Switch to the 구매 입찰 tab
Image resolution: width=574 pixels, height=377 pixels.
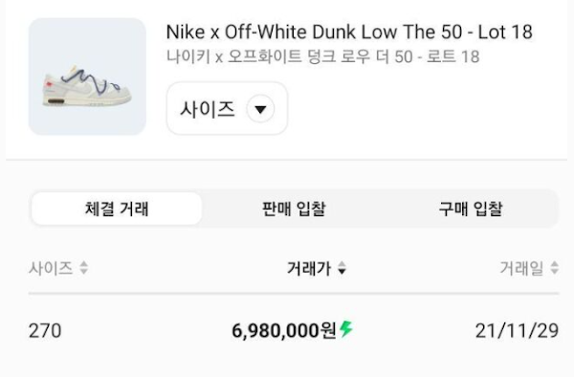[471, 209]
